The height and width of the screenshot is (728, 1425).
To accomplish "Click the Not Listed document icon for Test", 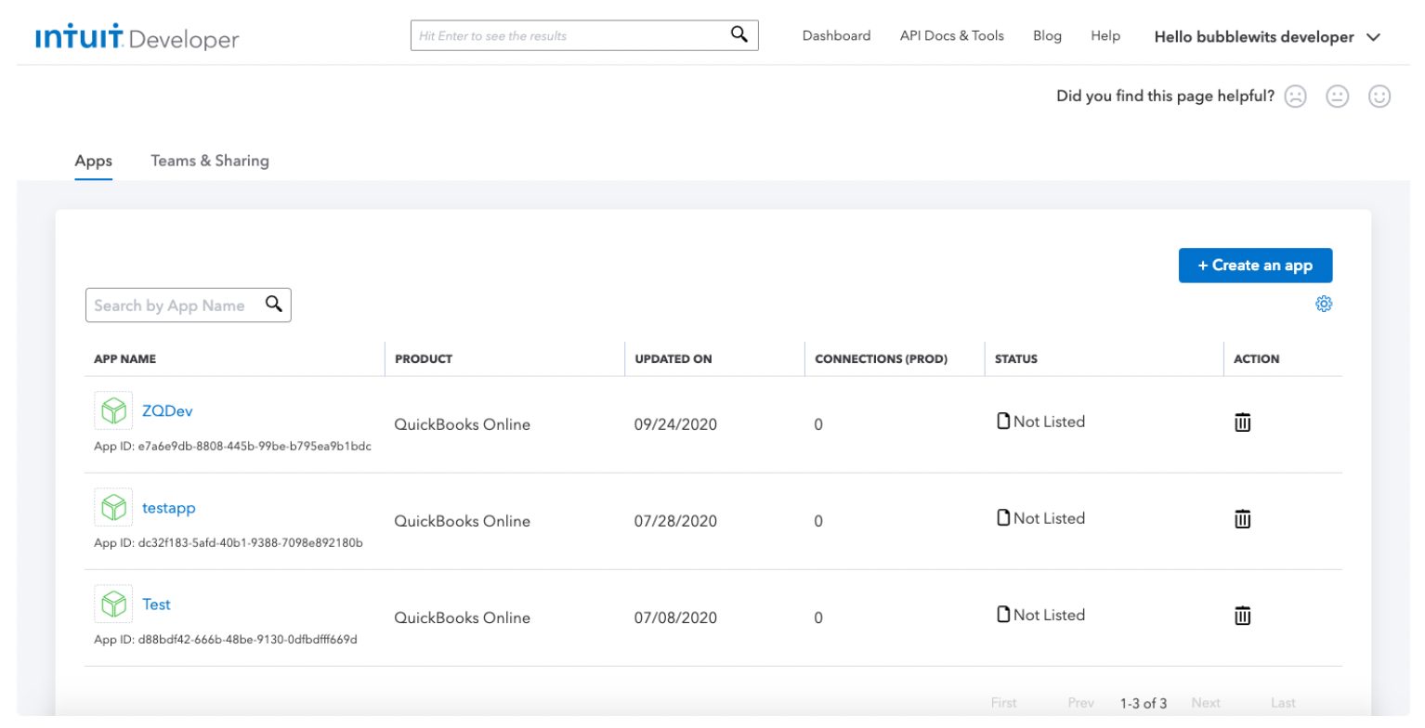I will [x=1003, y=615].
